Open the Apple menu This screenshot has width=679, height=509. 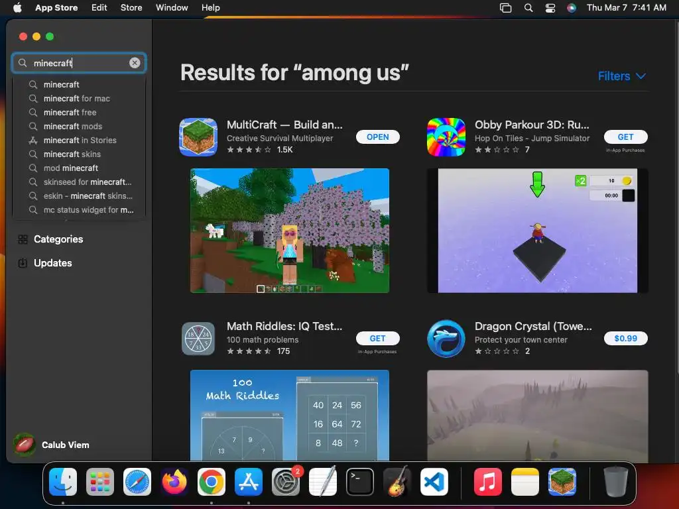(17, 7)
